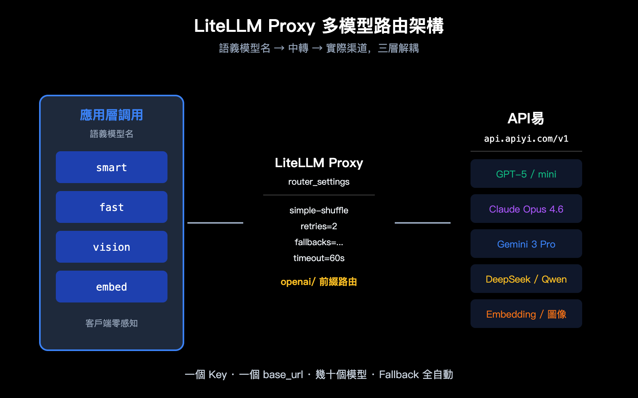Open the vision model entry
The height and width of the screenshot is (398, 638).
tap(111, 247)
